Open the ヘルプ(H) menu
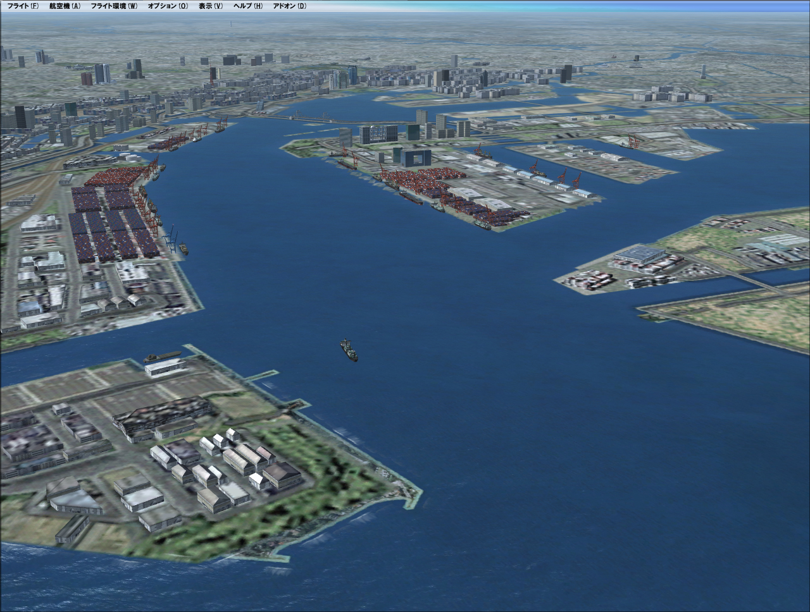810x612 pixels. (x=248, y=6)
